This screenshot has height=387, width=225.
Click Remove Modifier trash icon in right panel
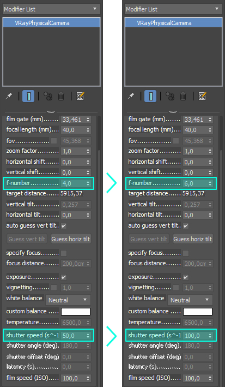(183, 96)
